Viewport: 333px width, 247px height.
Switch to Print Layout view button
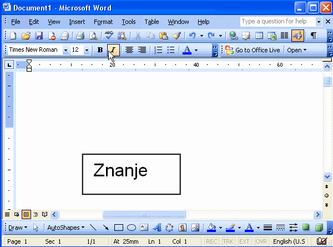(26, 214)
